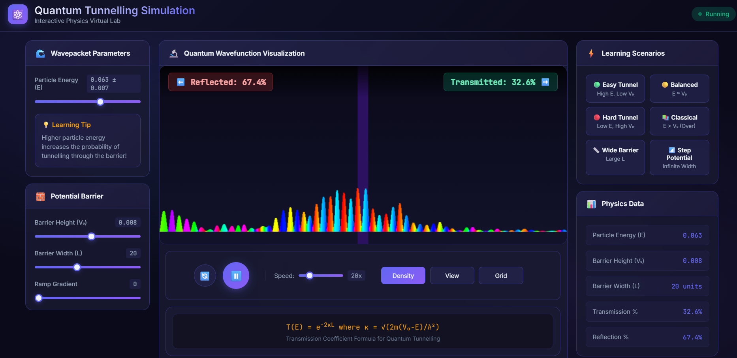737x358 pixels.
Task: Toggle the Density display mode
Action: coord(403,276)
